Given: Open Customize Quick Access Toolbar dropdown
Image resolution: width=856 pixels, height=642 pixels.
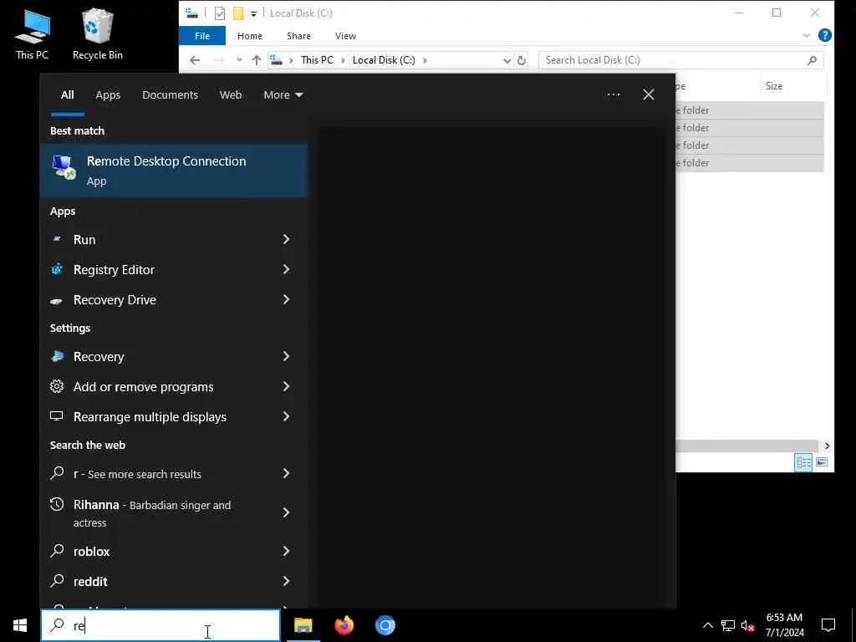Looking at the screenshot, I should [x=254, y=13].
